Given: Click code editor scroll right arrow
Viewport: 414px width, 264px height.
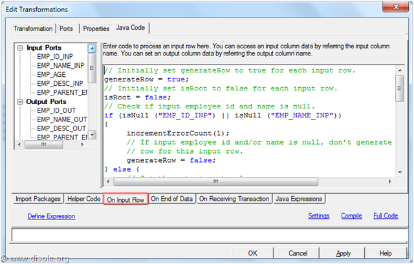Looking at the screenshot, I should click(390, 181).
